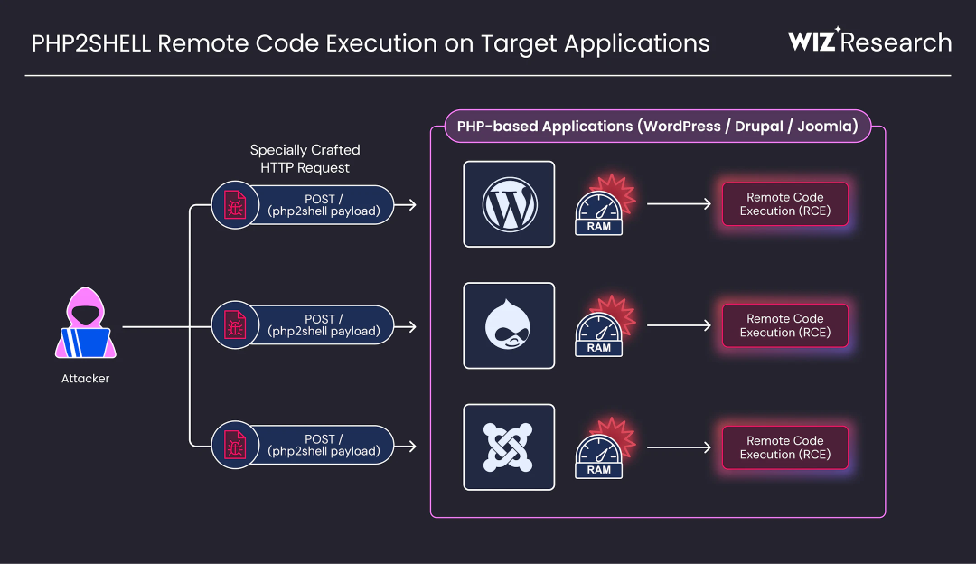Screen dimensions: 976x564
Task: Select the hooded Attacker figure icon
Action: [85, 323]
